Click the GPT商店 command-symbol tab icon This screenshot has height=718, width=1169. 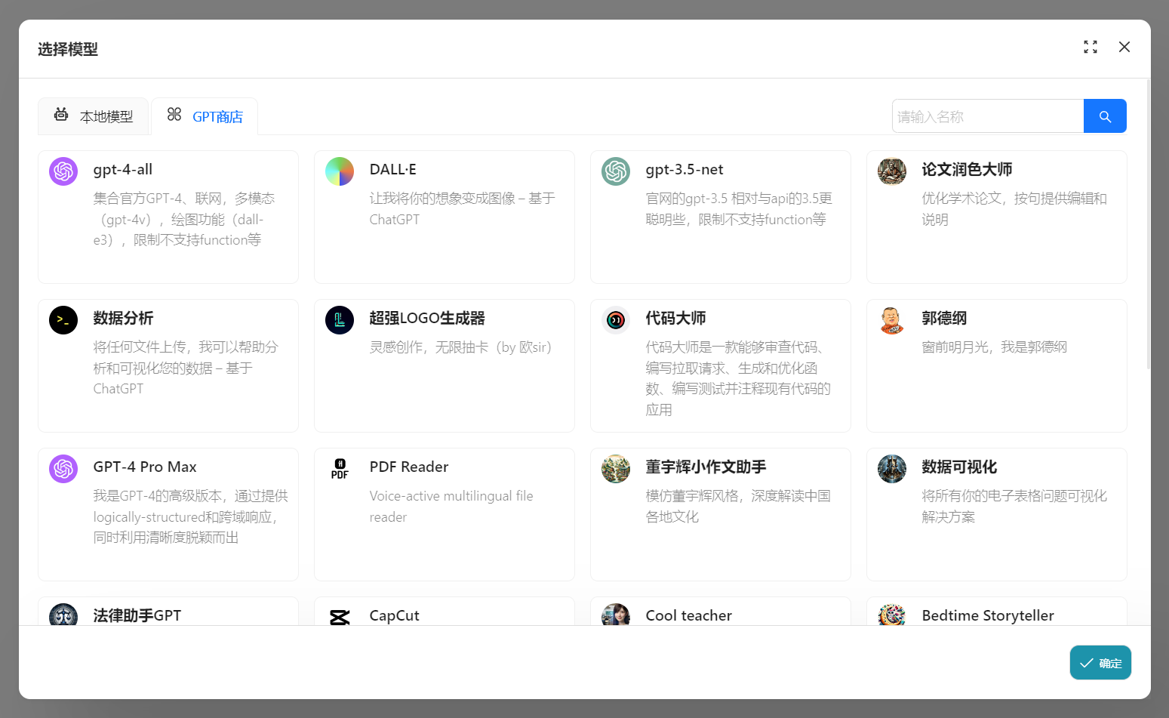tap(174, 115)
